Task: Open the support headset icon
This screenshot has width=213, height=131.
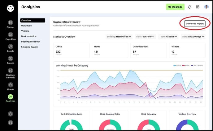Action: [x=11, y=114]
